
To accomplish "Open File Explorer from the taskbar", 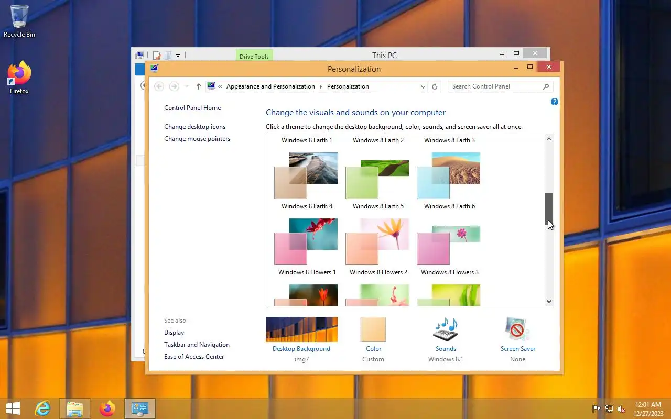I will coord(75,409).
